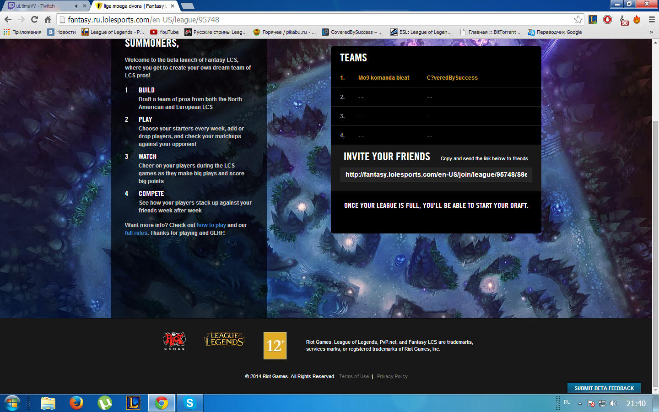Open League of Legends client on taskbar
The image size is (659, 412).
[133, 403]
